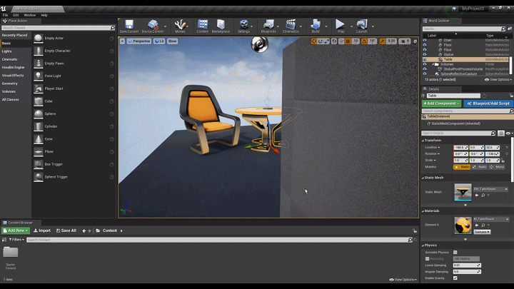This screenshot has width=514, height=289.
Task: Reset Location to default value
Action: [507, 148]
